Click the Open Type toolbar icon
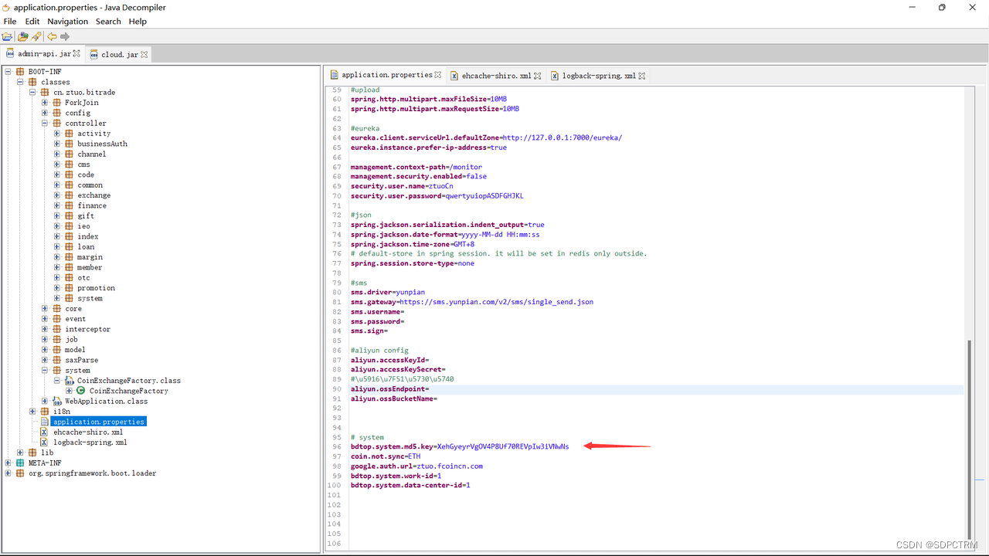 [x=23, y=36]
